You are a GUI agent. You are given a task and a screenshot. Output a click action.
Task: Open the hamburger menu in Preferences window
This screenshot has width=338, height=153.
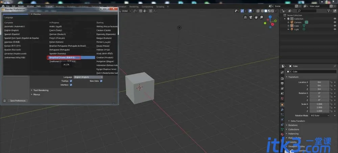pyautogui.click(x=4, y=101)
